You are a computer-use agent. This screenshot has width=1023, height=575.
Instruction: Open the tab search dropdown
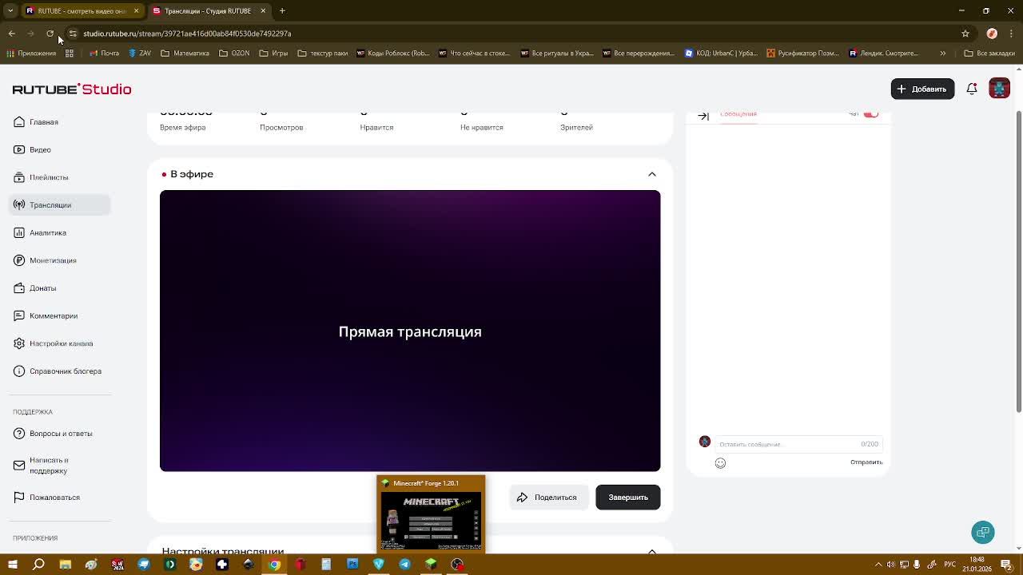(10, 11)
